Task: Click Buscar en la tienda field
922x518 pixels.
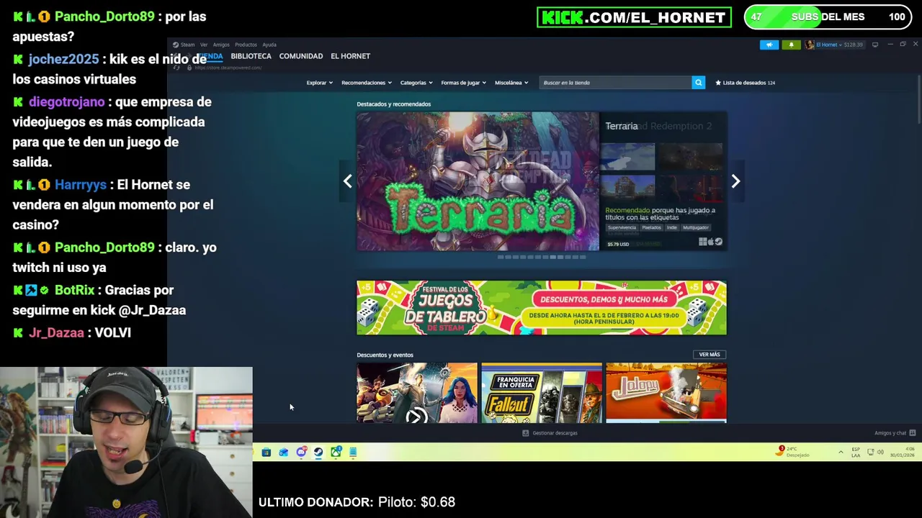Action: point(616,83)
